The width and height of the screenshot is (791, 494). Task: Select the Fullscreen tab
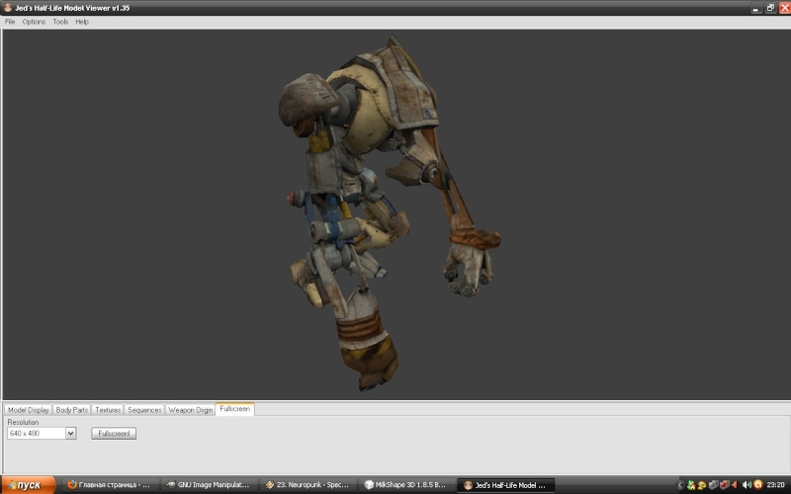tap(235, 409)
